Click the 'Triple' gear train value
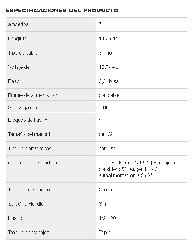193x245 pixels. pos(105,233)
